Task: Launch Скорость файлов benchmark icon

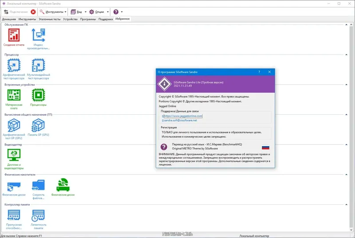Action: pos(38,185)
